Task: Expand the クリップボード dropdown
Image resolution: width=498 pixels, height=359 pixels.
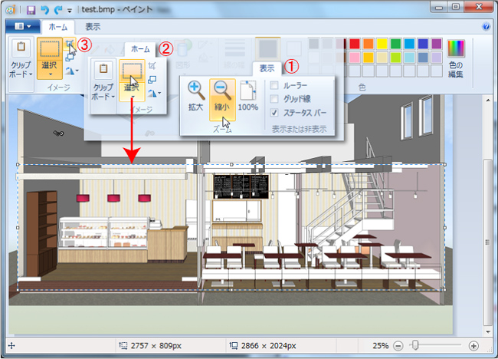Action: click(x=21, y=74)
